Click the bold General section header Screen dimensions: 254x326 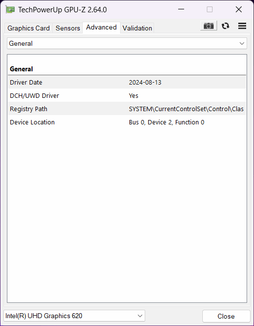(21, 69)
